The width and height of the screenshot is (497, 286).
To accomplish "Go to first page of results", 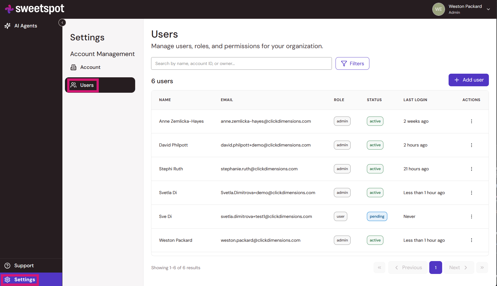I will (379, 268).
